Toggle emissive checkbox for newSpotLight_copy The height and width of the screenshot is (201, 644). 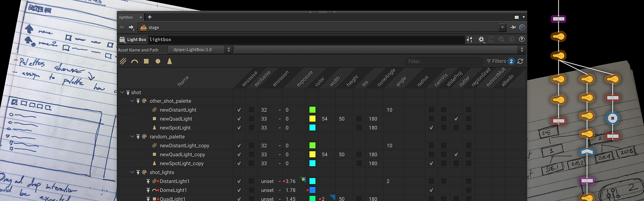(239, 163)
